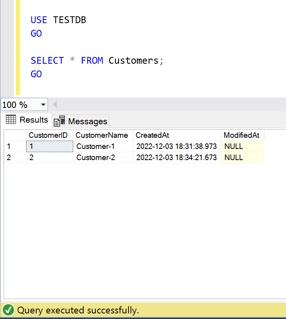286x319 pixels.
Task: Select the CreatedAt column header
Action: (152, 135)
